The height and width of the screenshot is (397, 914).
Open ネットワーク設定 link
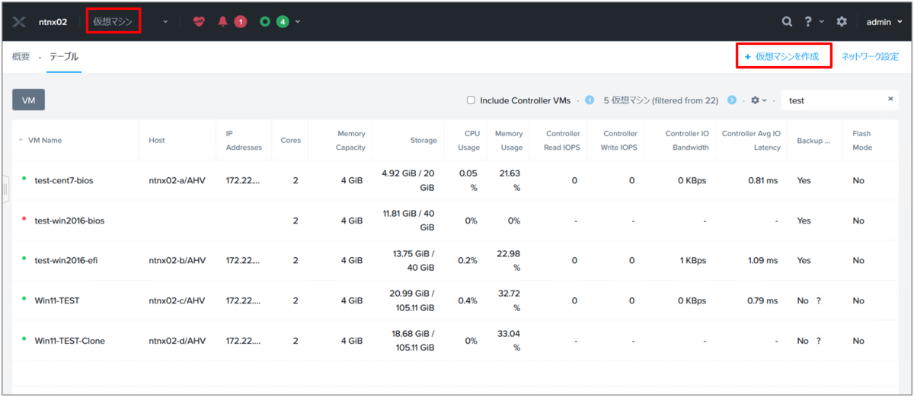coord(870,56)
